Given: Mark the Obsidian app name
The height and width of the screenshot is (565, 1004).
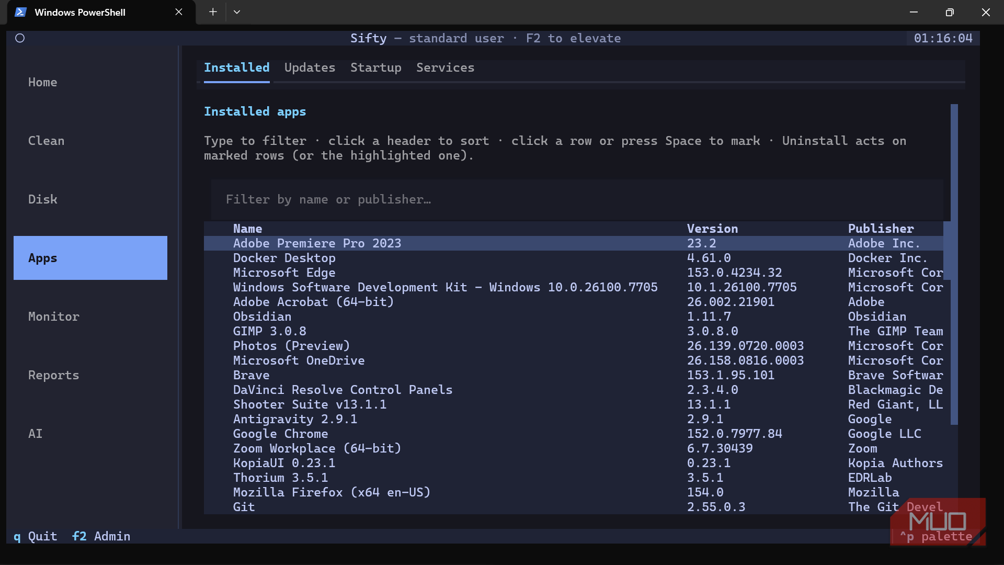Looking at the screenshot, I should pos(262,317).
